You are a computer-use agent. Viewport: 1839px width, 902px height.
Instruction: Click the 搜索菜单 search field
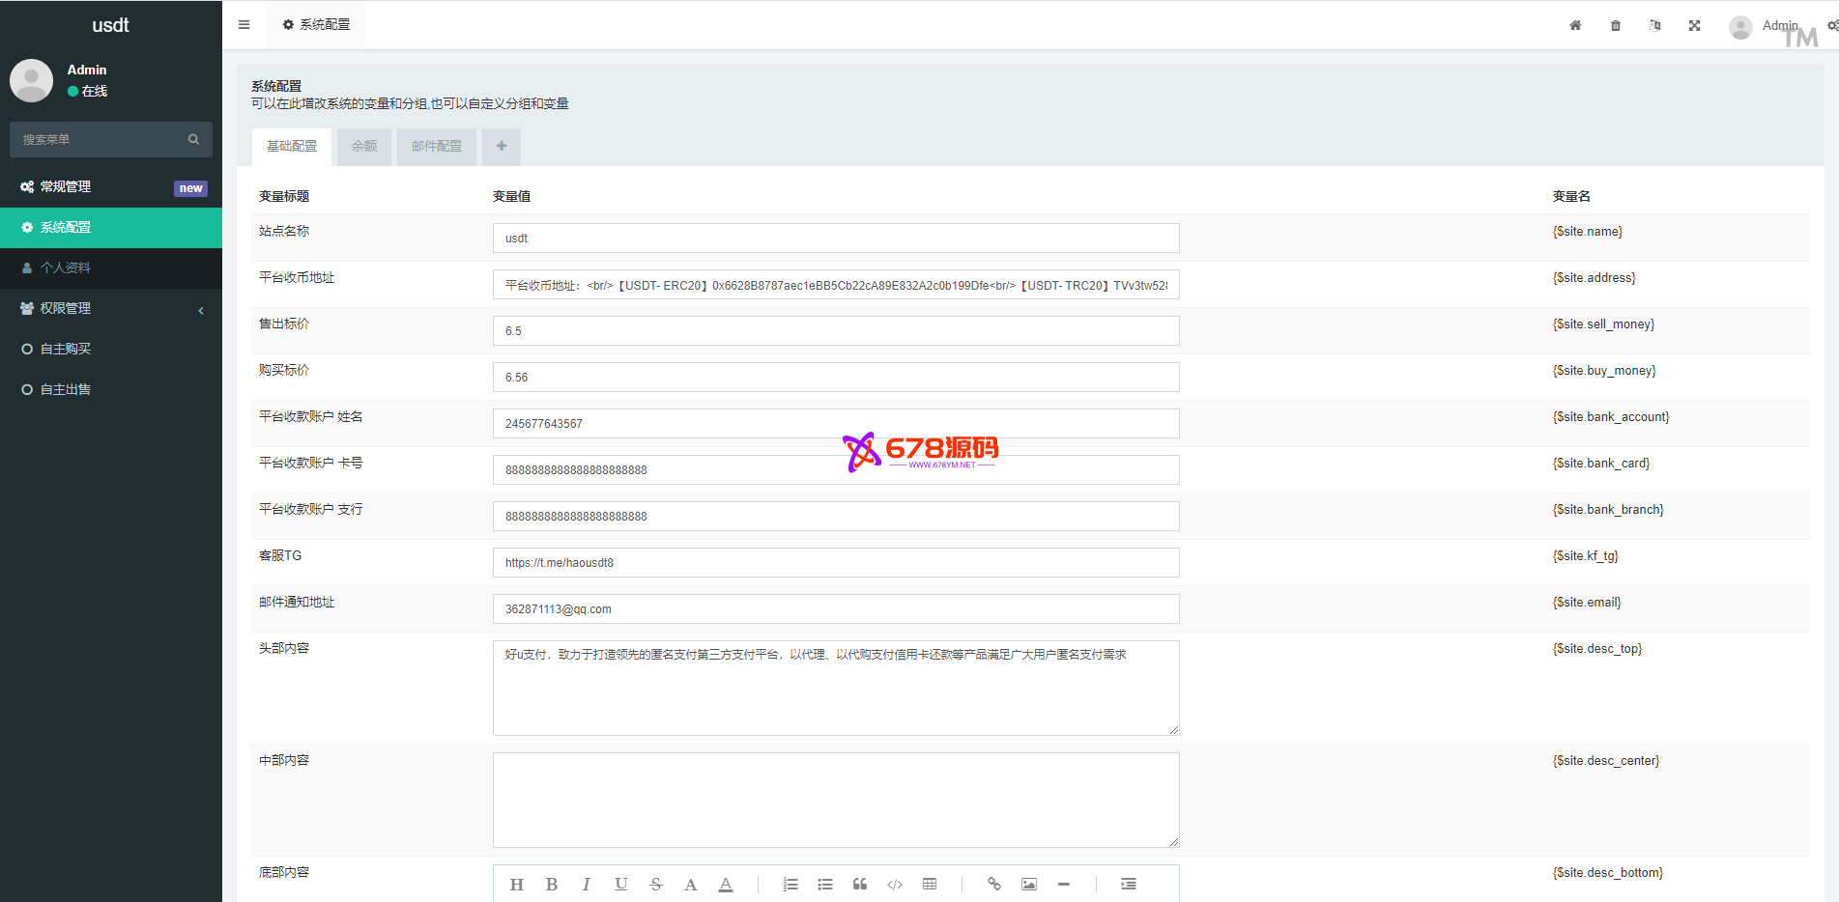pos(101,140)
